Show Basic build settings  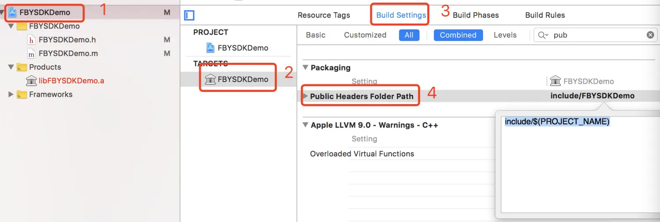(315, 35)
